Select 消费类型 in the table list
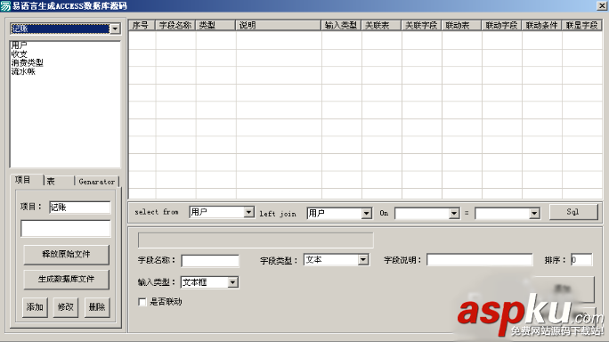 click(x=28, y=62)
